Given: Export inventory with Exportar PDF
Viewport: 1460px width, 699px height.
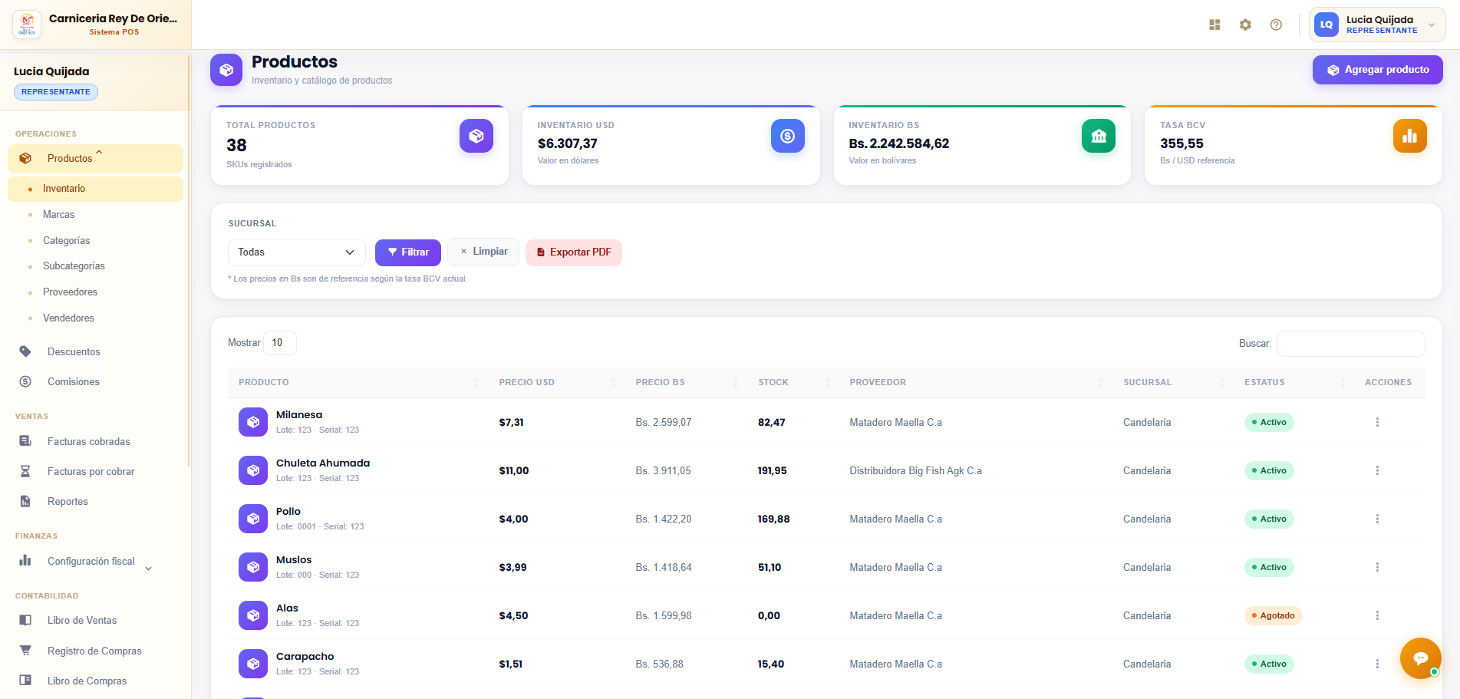Looking at the screenshot, I should point(574,252).
